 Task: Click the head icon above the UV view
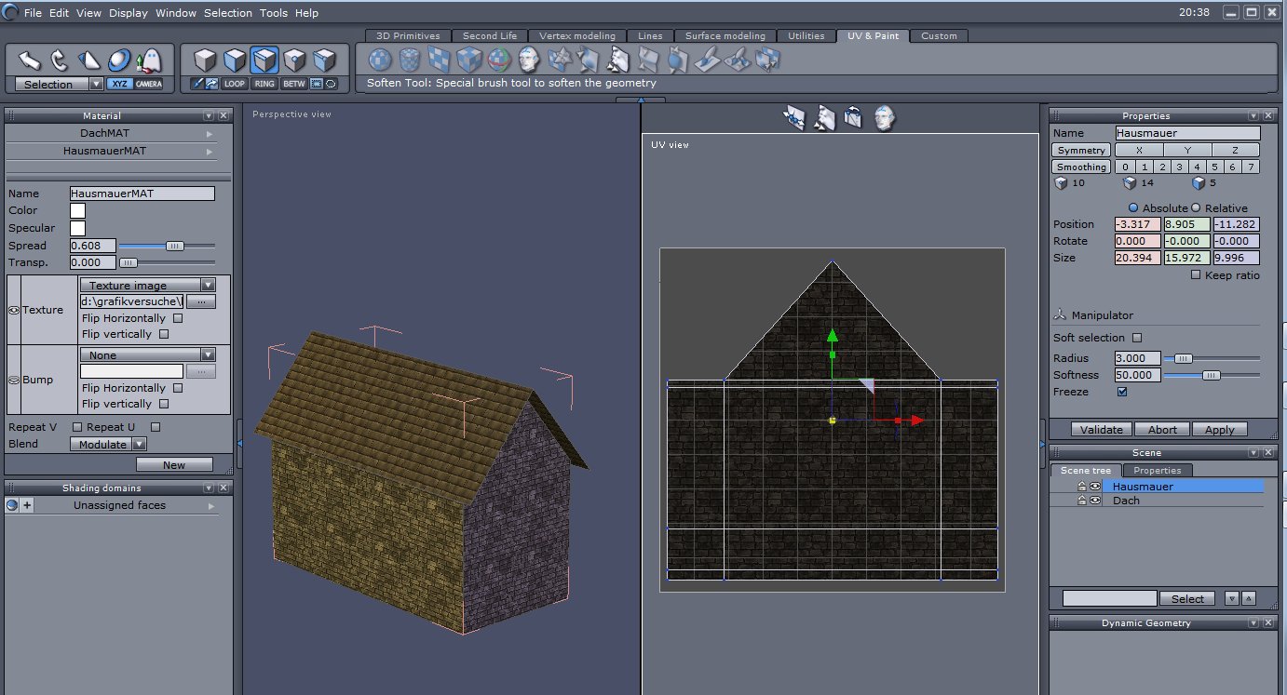click(x=884, y=118)
